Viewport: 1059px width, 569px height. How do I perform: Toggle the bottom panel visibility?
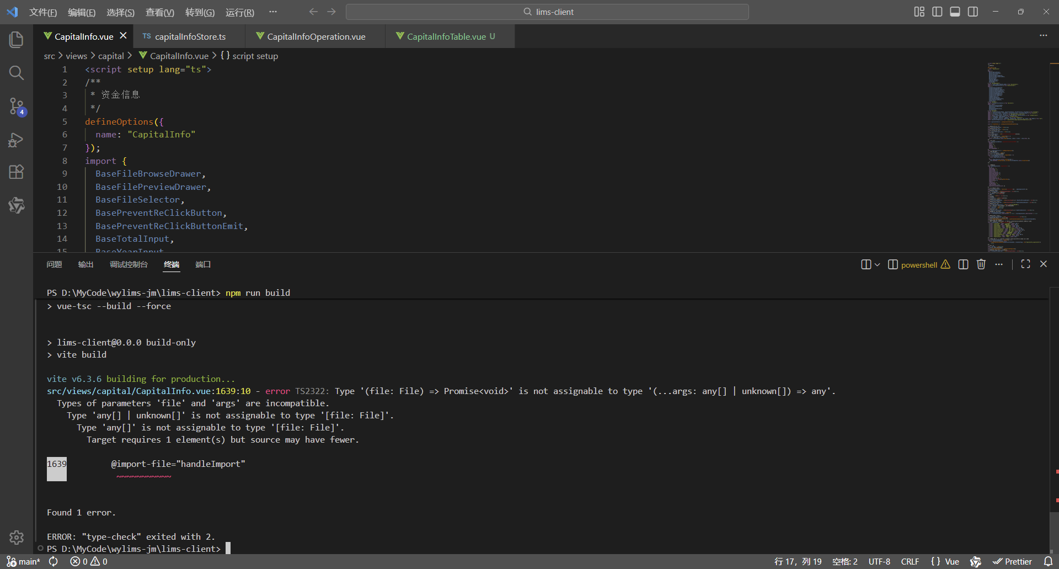tap(955, 12)
